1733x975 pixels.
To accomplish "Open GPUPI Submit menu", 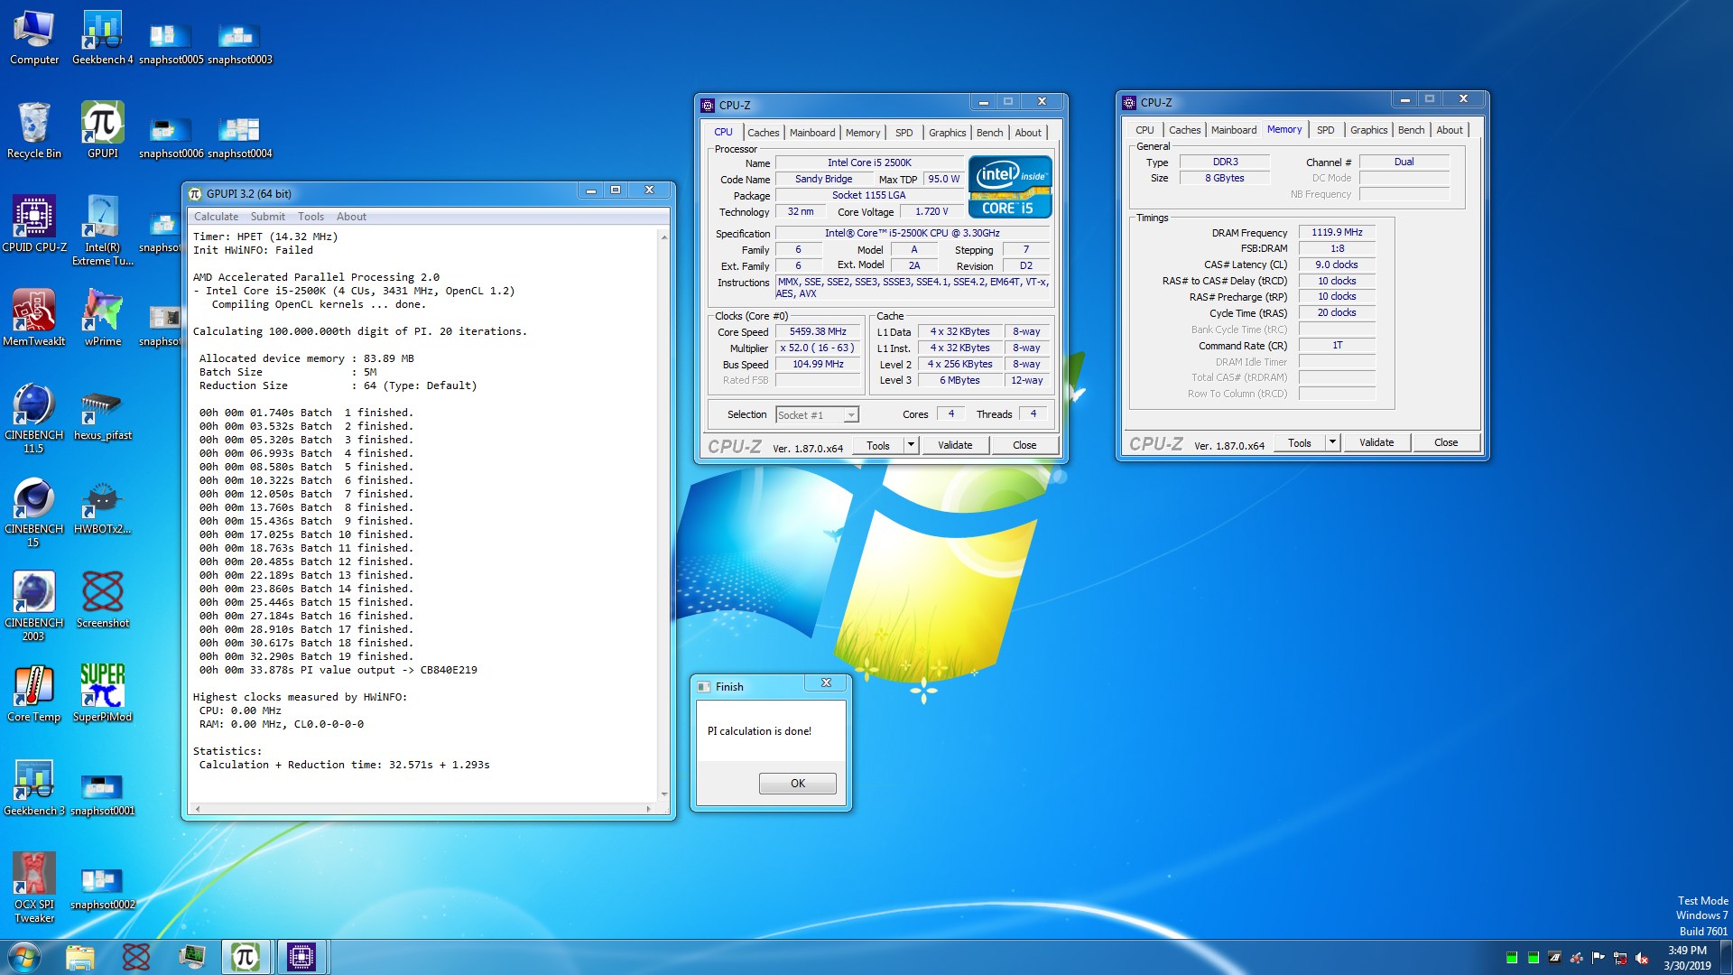I will point(267,217).
